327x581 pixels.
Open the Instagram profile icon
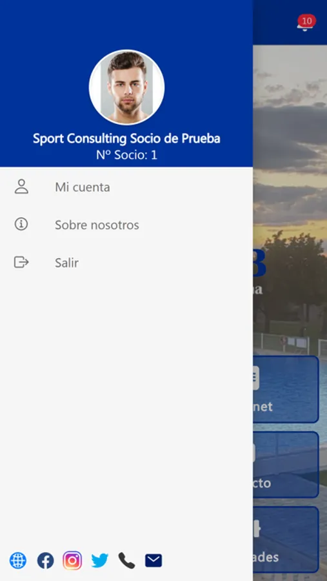(72, 560)
